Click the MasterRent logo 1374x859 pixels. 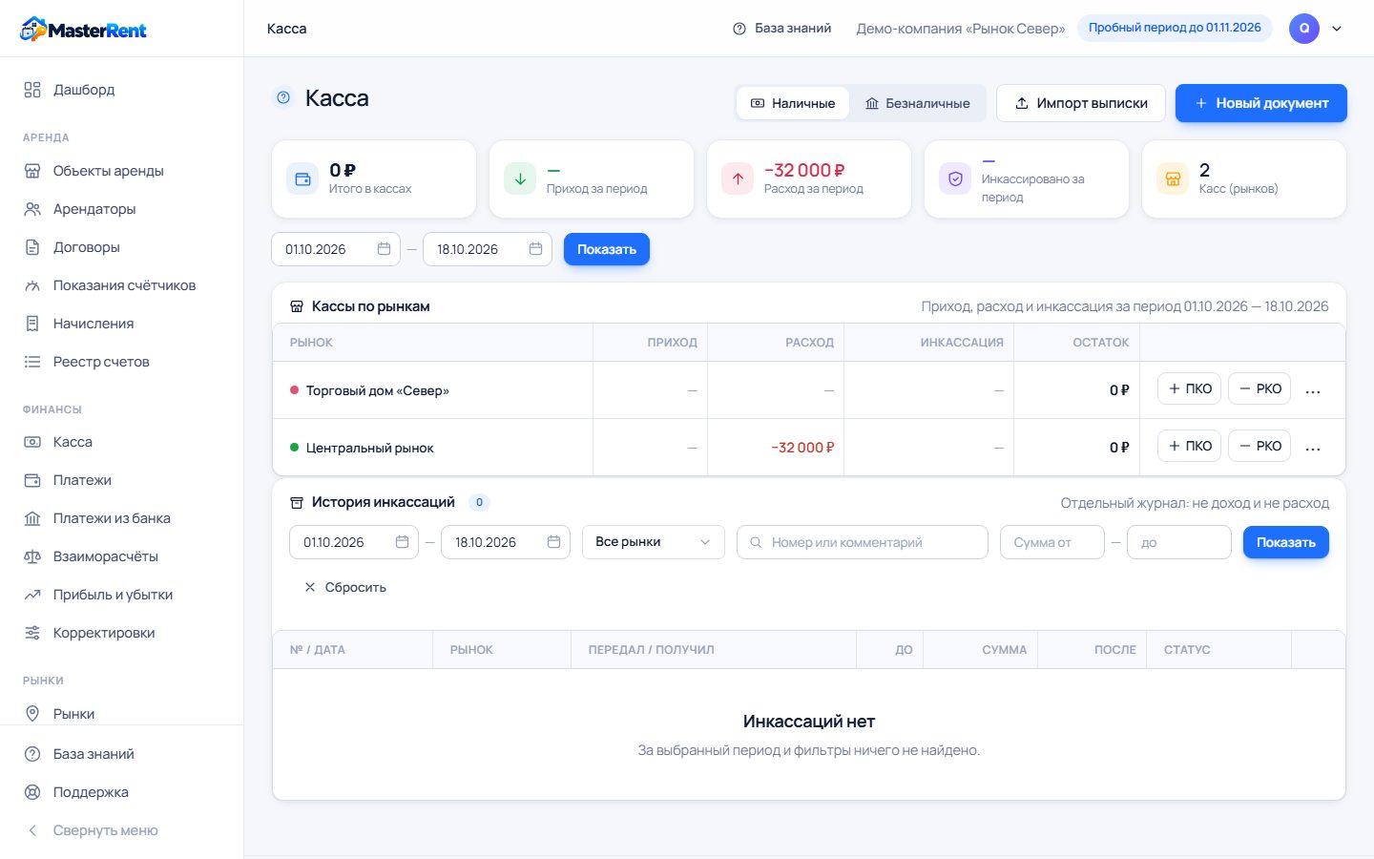pyautogui.click(x=83, y=29)
